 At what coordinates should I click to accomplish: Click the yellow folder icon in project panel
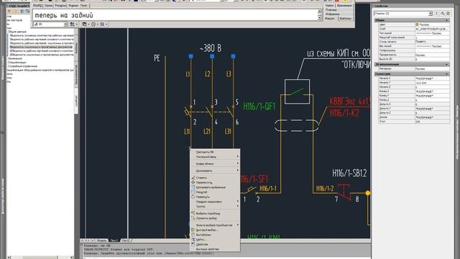click(15, 11)
